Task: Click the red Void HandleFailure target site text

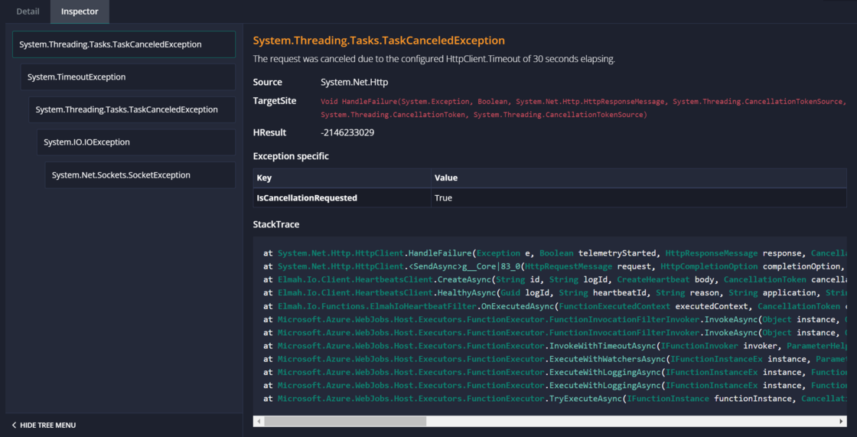Action: (x=583, y=108)
